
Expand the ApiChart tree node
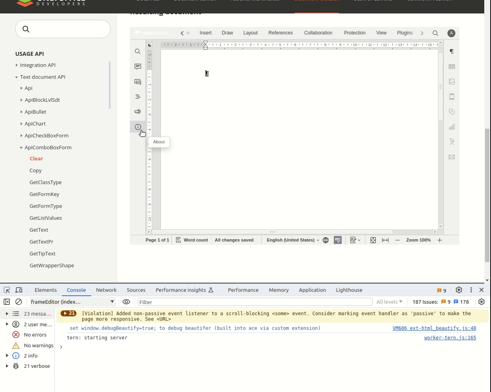[21, 124]
